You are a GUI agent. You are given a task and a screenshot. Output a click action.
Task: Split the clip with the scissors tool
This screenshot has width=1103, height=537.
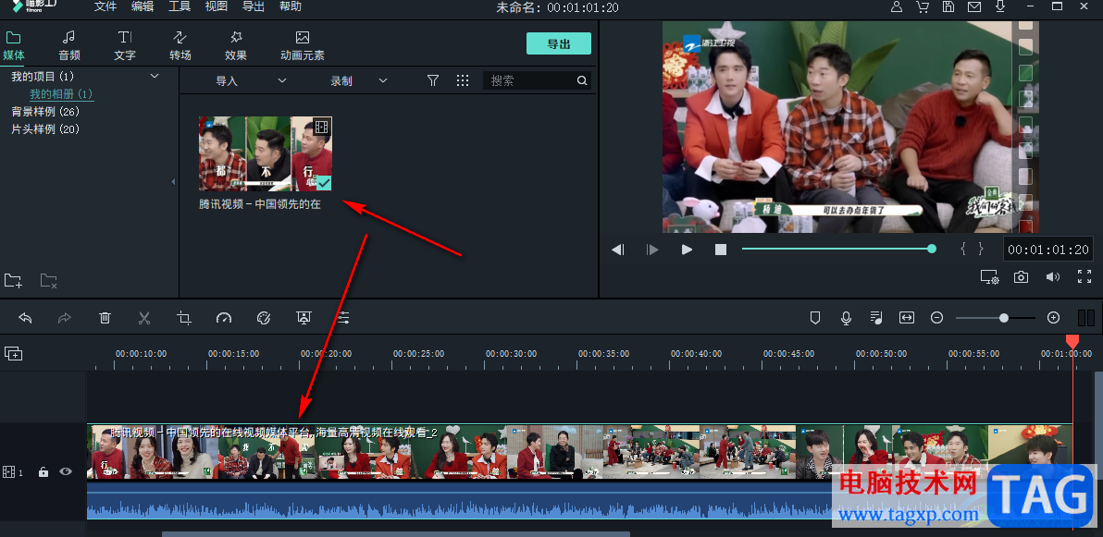[144, 318]
